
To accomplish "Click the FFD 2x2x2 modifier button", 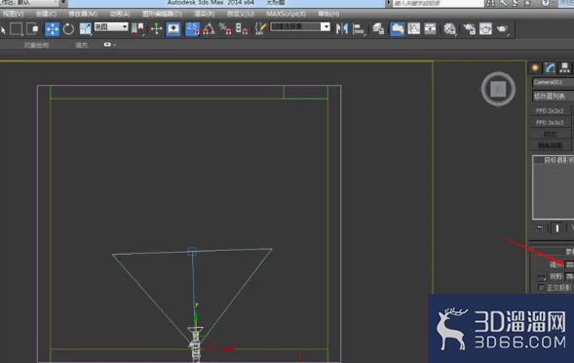I will coord(551,110).
